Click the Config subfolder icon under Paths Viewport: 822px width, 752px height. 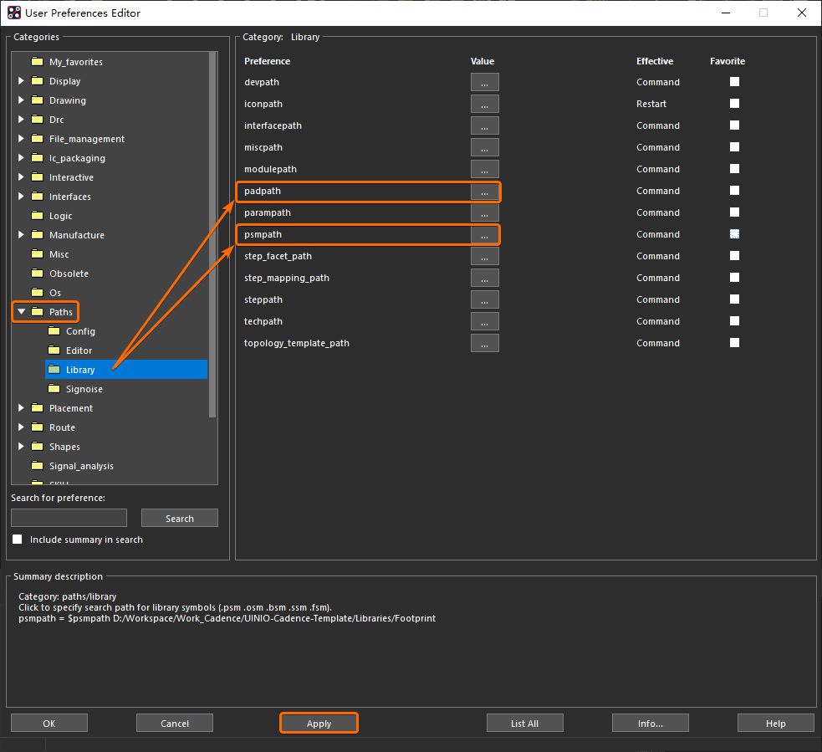pyautogui.click(x=54, y=331)
